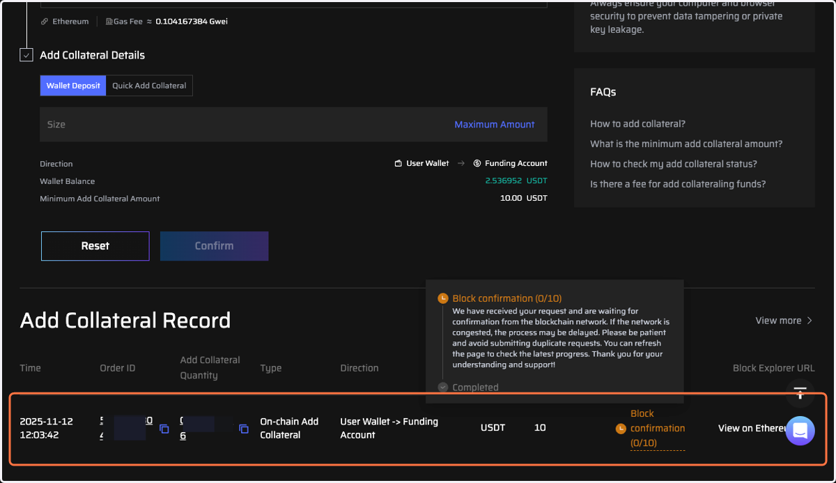Toggle the Add Collateral Details step checkbox

coord(26,55)
